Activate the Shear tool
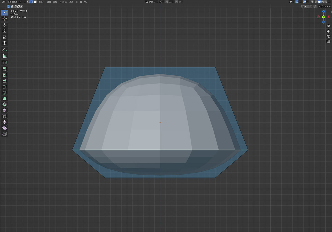The width and height of the screenshot is (332, 232). 4,128
